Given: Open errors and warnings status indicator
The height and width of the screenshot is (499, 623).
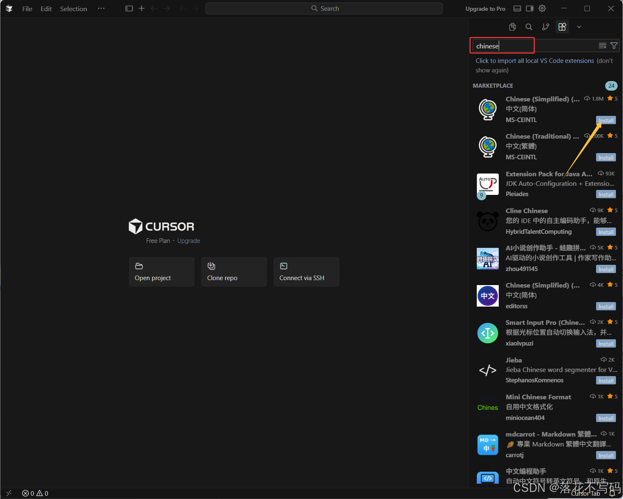Looking at the screenshot, I should click(35, 493).
